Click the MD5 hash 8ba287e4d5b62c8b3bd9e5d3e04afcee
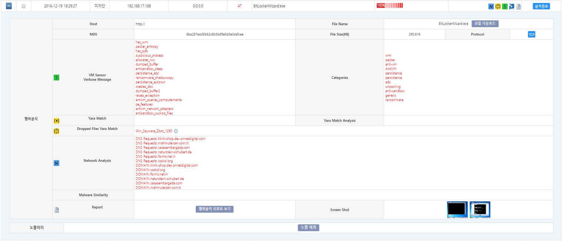The width and height of the screenshot is (562, 241). [215, 34]
